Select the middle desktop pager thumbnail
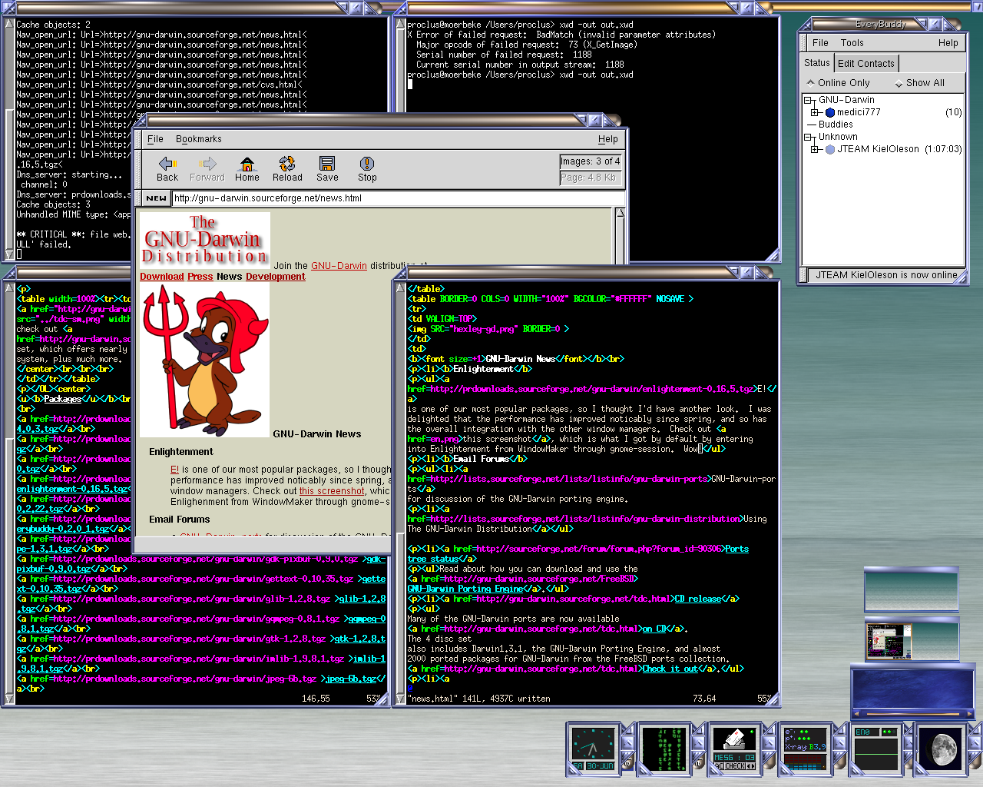Viewport: 983px width, 787px height. pyautogui.click(x=912, y=641)
